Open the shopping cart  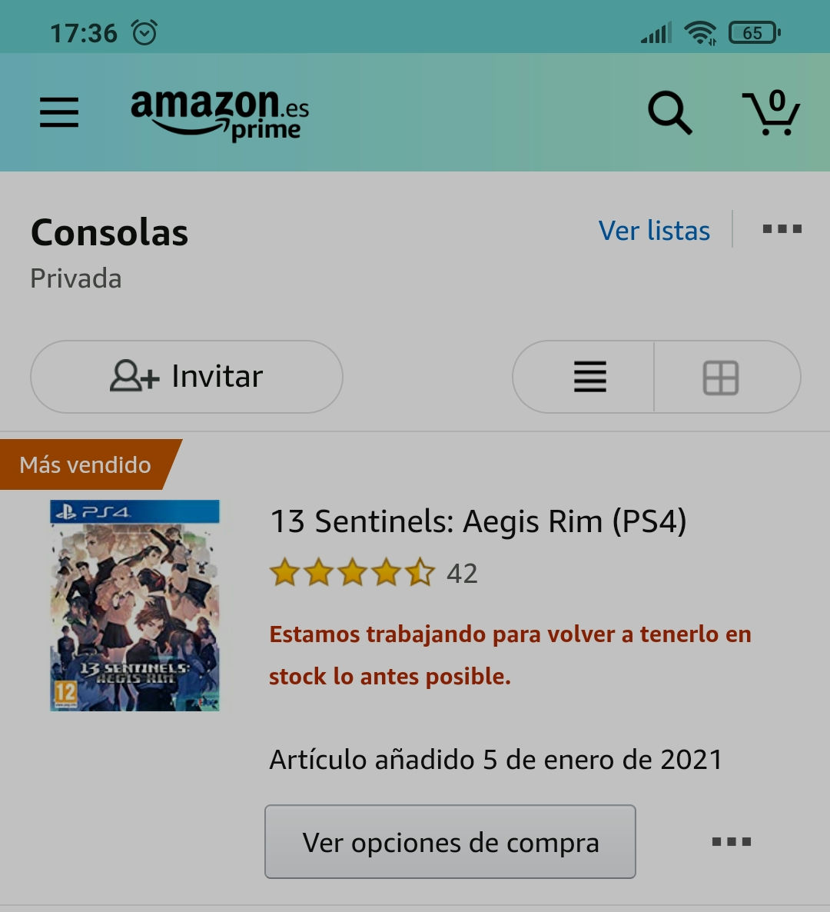point(772,113)
